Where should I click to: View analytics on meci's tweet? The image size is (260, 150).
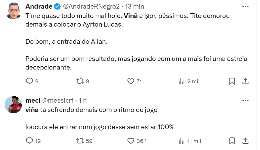click(x=181, y=141)
